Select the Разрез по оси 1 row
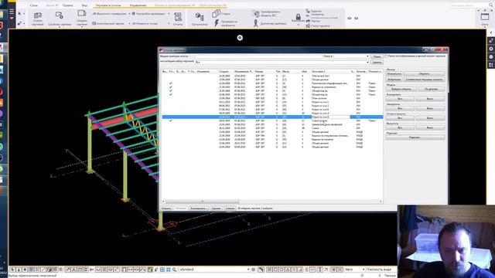The width and height of the screenshot is (495, 278). [x=272, y=102]
